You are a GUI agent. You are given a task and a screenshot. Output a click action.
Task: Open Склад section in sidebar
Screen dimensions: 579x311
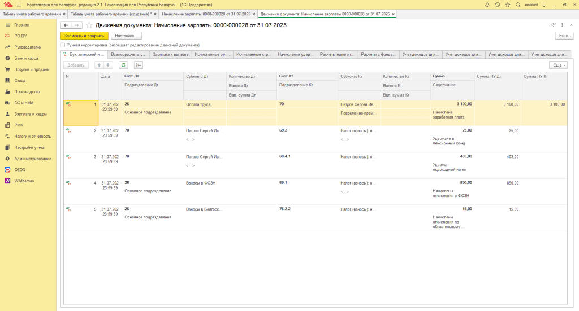click(x=20, y=80)
